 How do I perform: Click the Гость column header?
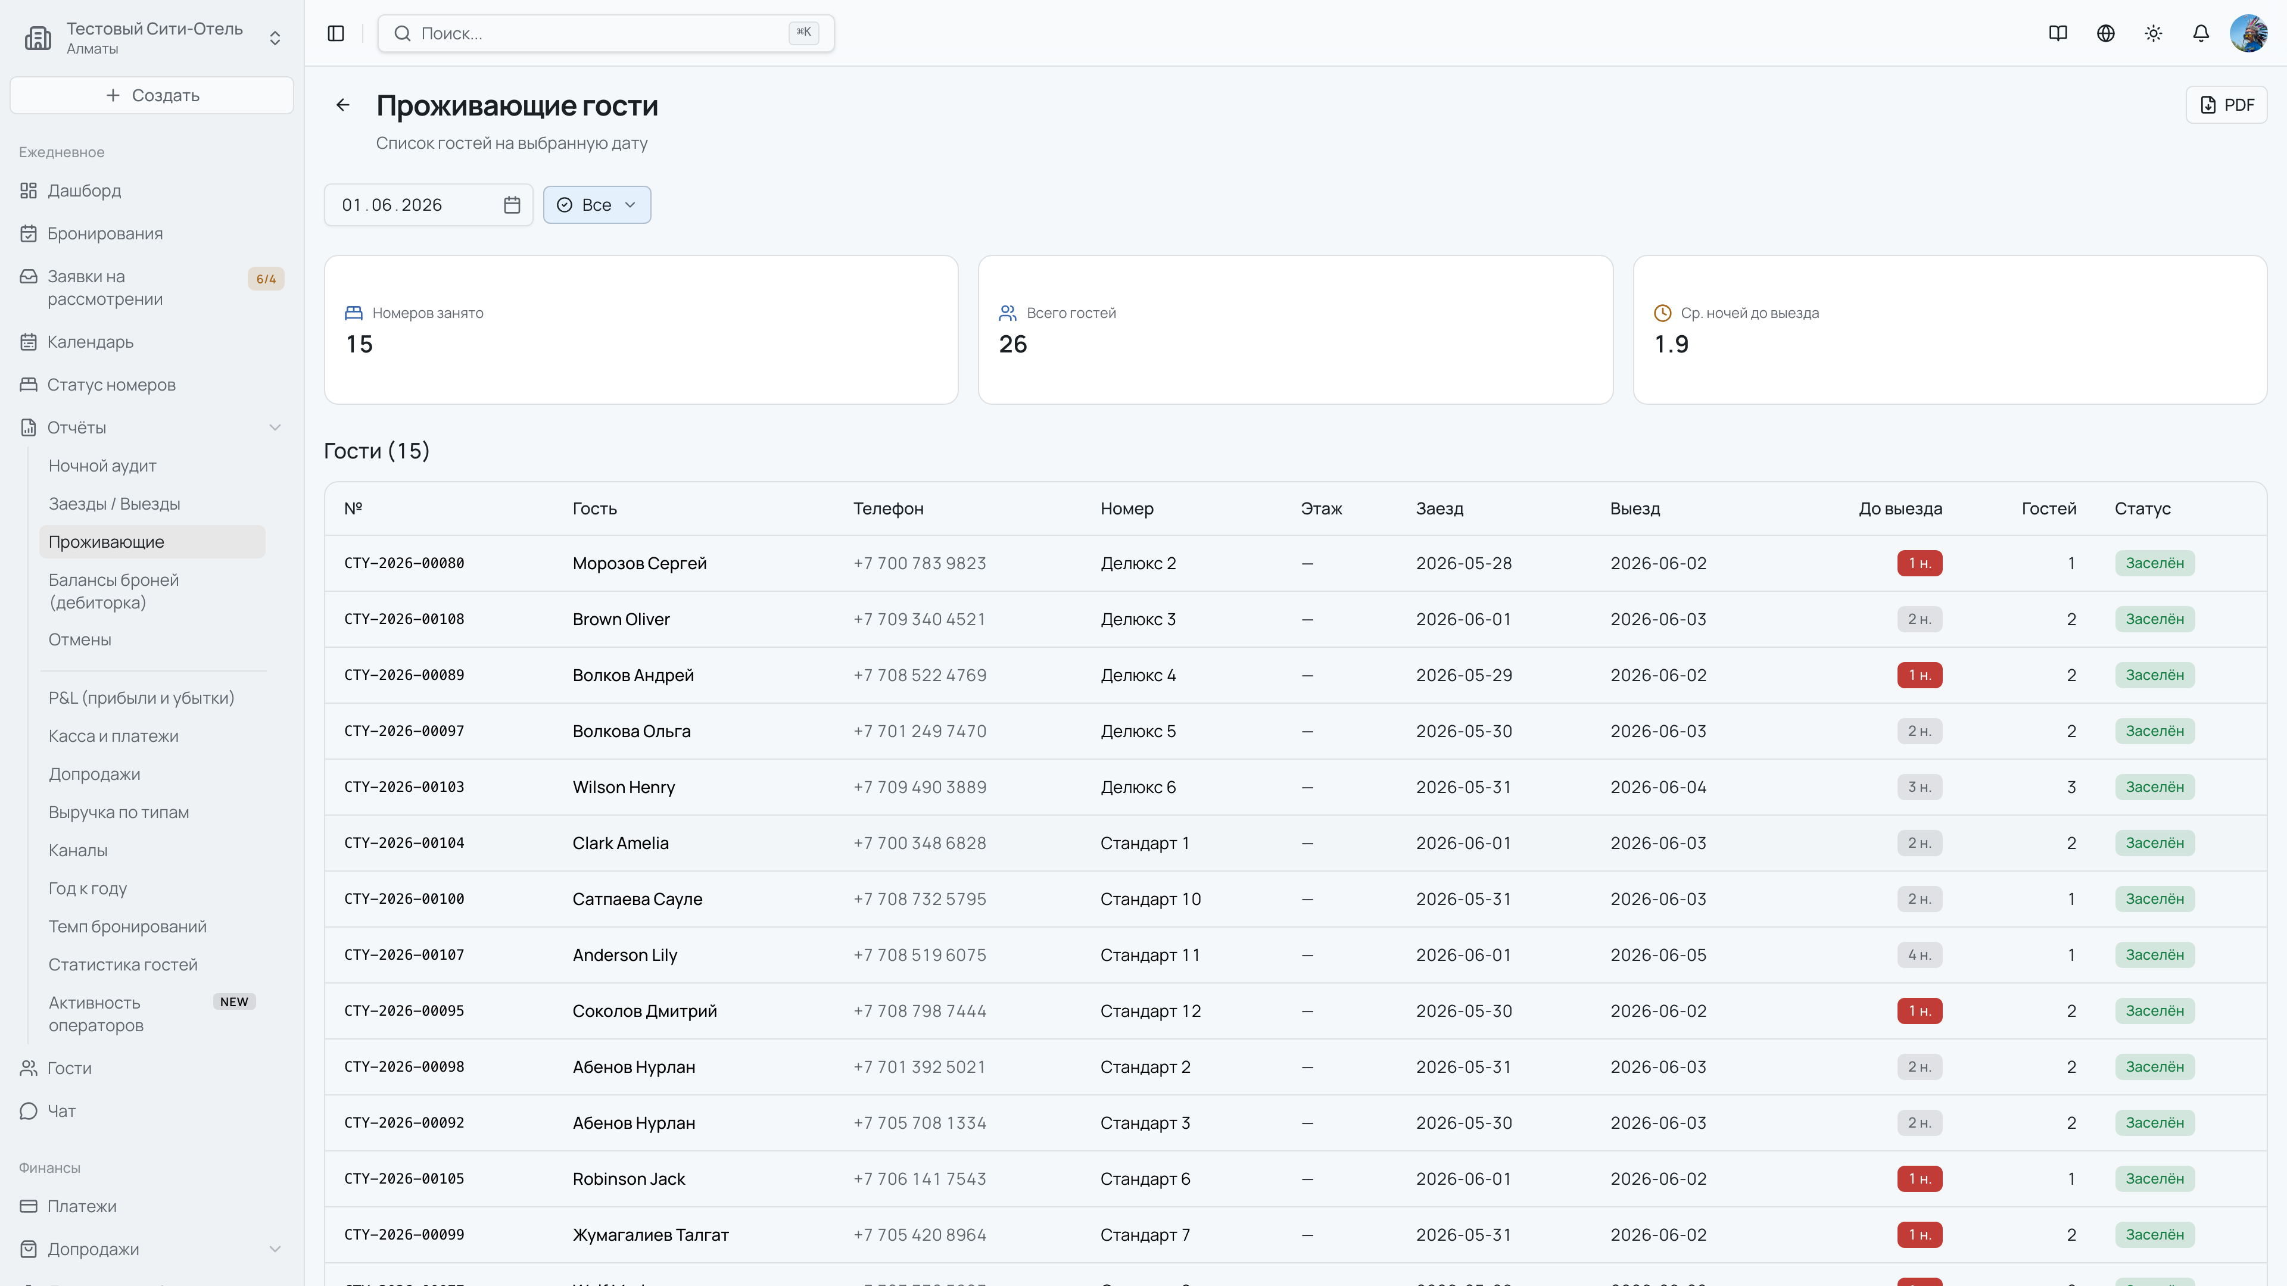pyautogui.click(x=595, y=510)
